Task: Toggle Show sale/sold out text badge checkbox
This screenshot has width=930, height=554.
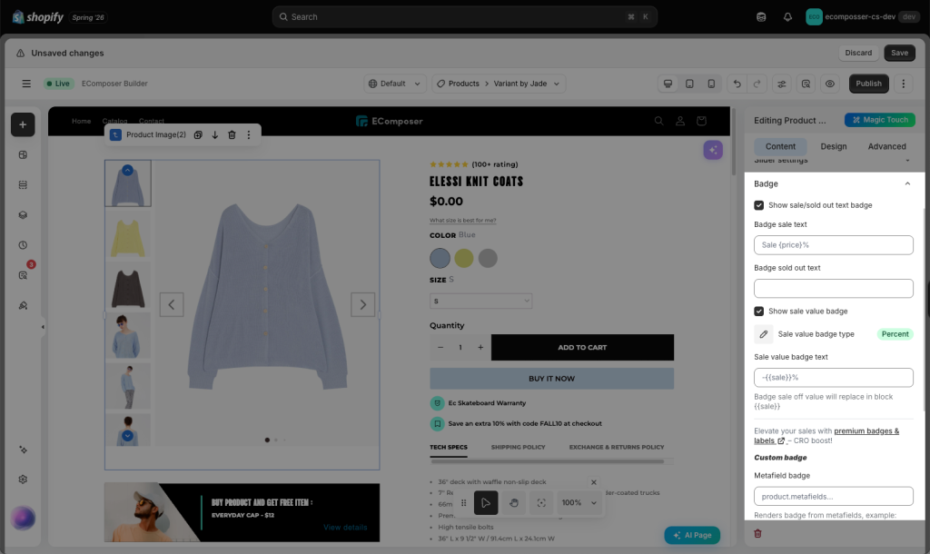Action: [758, 205]
